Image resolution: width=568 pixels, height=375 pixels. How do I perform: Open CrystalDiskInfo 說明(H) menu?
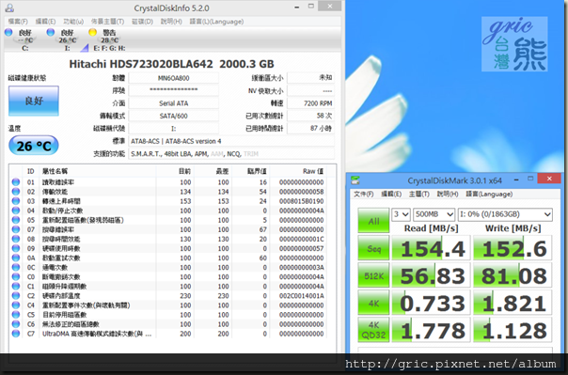[x=171, y=22]
